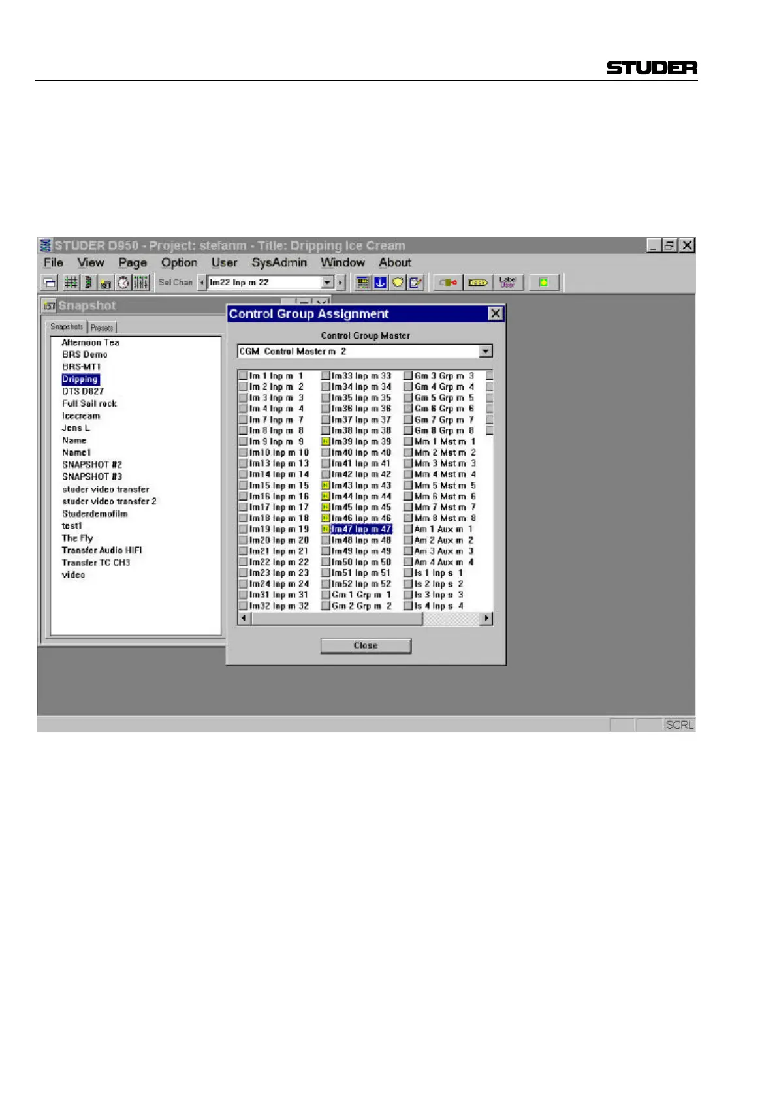Open the SysAdmin menu

coord(279,262)
